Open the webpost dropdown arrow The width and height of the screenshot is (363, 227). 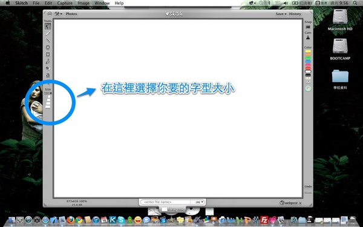click(x=300, y=203)
